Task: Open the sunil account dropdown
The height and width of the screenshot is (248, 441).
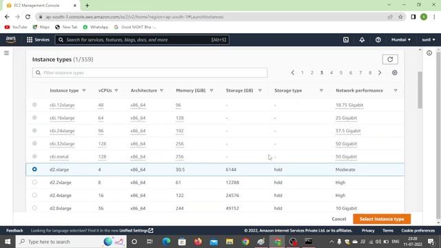Action: (x=429, y=40)
